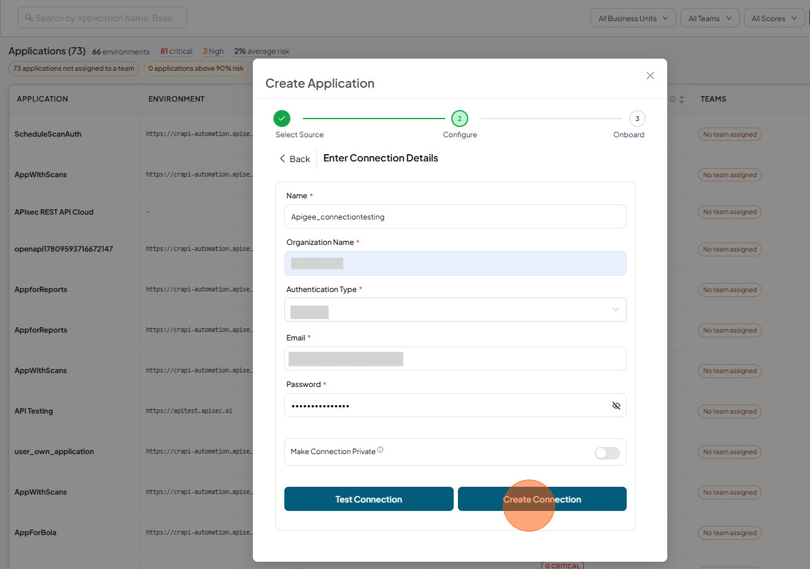The height and width of the screenshot is (569, 810).
Task: Toggle Make Connection Private switch
Action: pos(607,453)
